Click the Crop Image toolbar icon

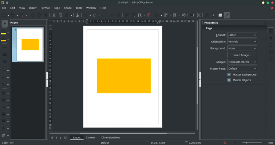point(199,15)
